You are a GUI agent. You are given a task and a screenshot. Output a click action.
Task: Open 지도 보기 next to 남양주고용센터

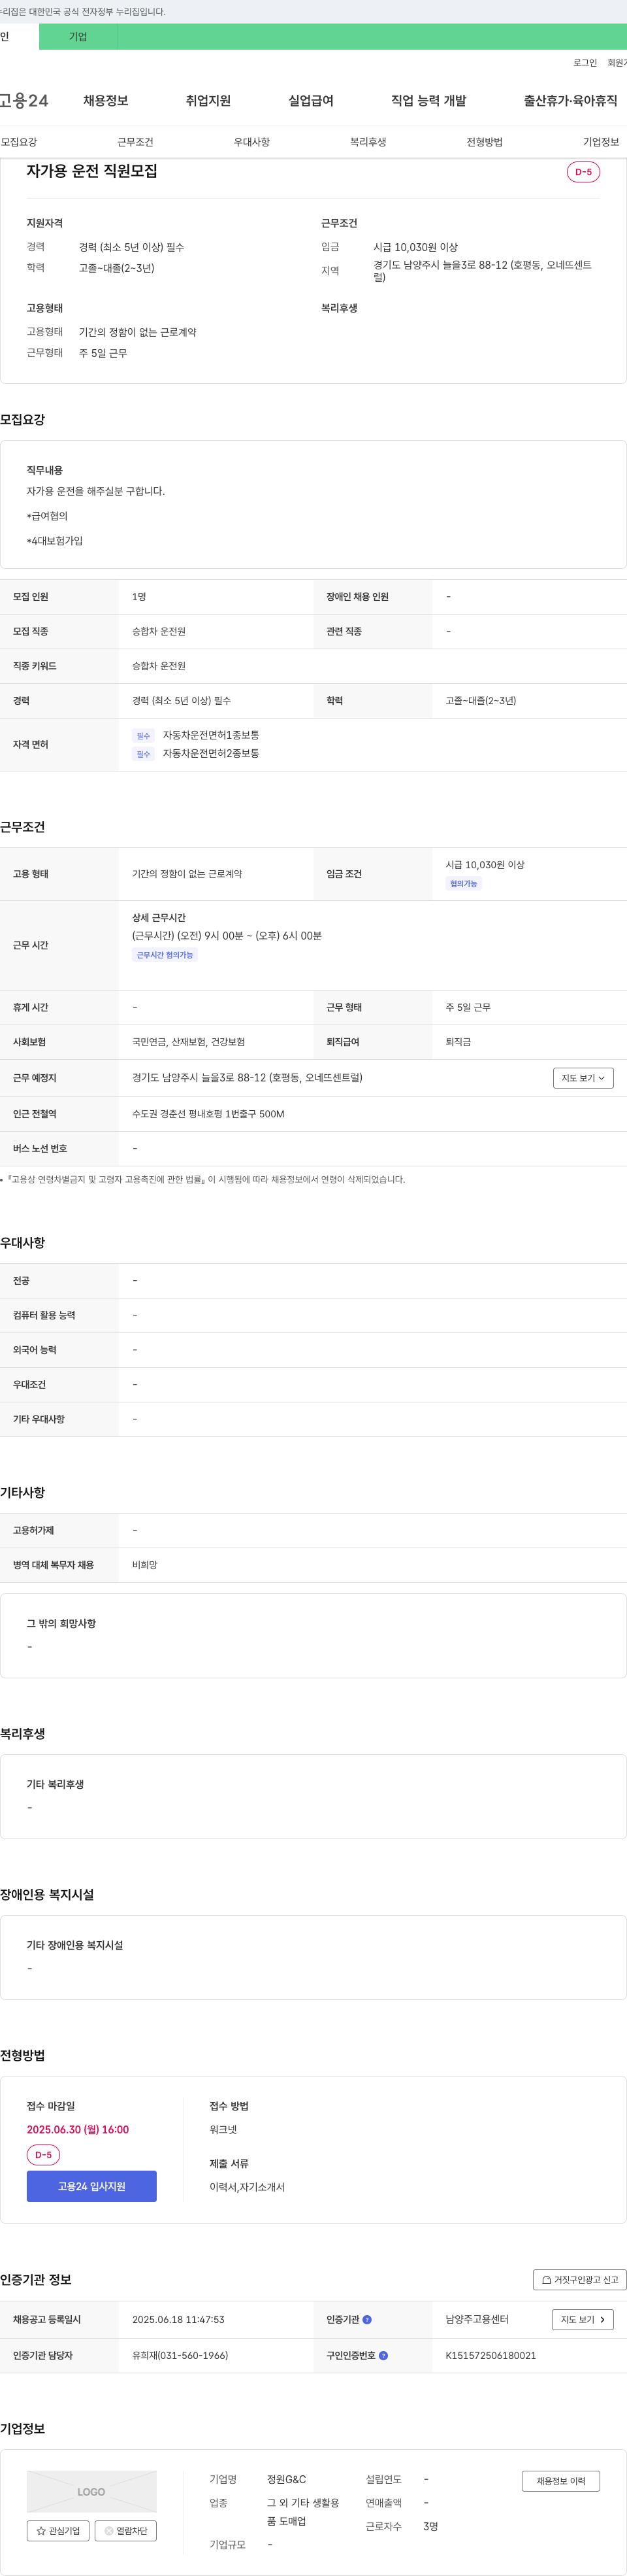tap(583, 2319)
